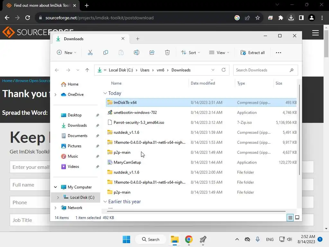Open File Explorer from taskbar
329x247 pixels.
[174, 239]
